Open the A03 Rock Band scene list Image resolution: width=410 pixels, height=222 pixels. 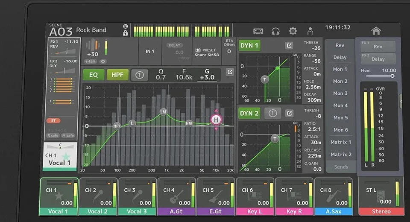[78, 30]
